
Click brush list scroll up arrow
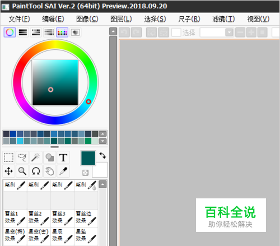coord(102,184)
